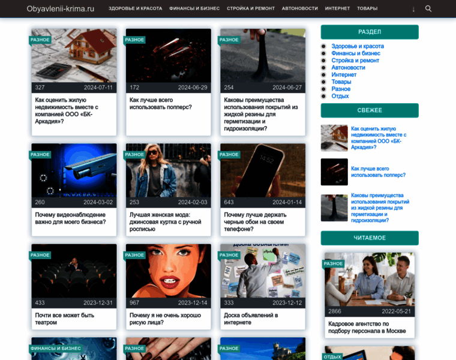Open seaside castle thumbnail at bottom

[263, 349]
